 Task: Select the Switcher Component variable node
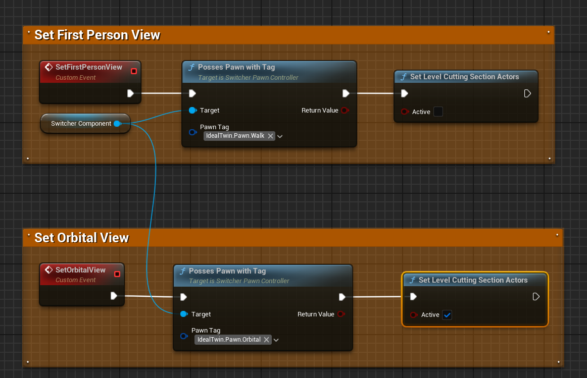[81, 124]
